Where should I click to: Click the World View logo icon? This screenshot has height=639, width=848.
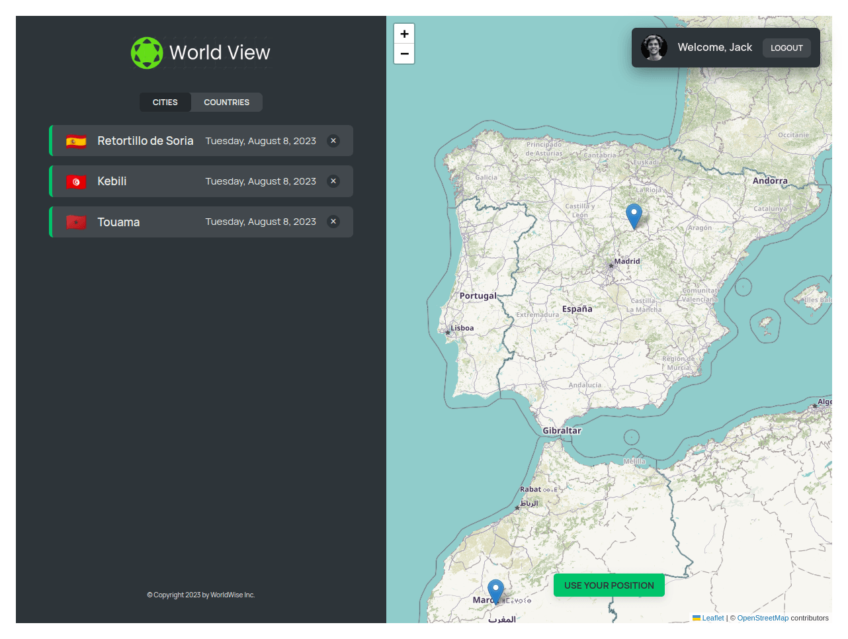point(147,53)
